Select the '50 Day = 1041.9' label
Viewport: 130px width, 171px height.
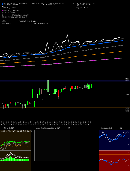[10, 8]
